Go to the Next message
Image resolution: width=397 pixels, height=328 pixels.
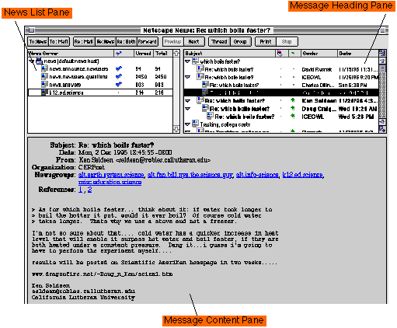click(194, 41)
